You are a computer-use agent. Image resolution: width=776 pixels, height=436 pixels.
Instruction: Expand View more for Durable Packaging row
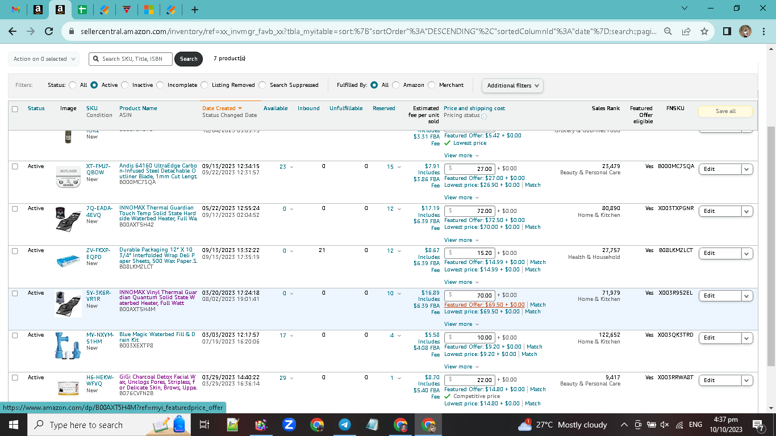pos(461,282)
